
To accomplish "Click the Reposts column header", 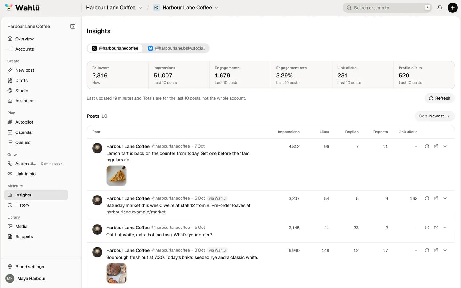I will (380, 132).
